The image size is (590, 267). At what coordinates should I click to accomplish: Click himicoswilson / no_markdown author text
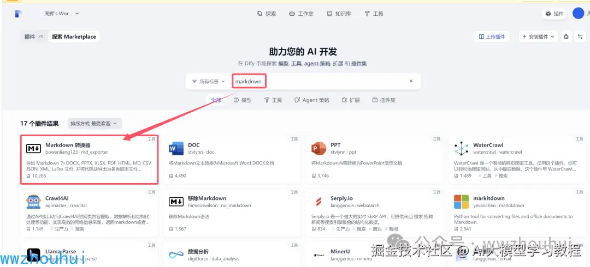pyautogui.click(x=220, y=205)
